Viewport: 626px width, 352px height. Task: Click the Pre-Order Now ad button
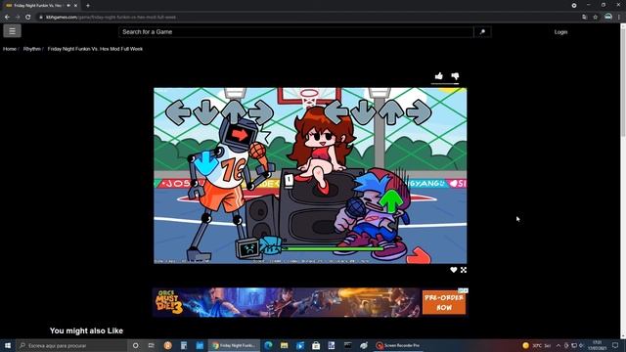(x=444, y=302)
